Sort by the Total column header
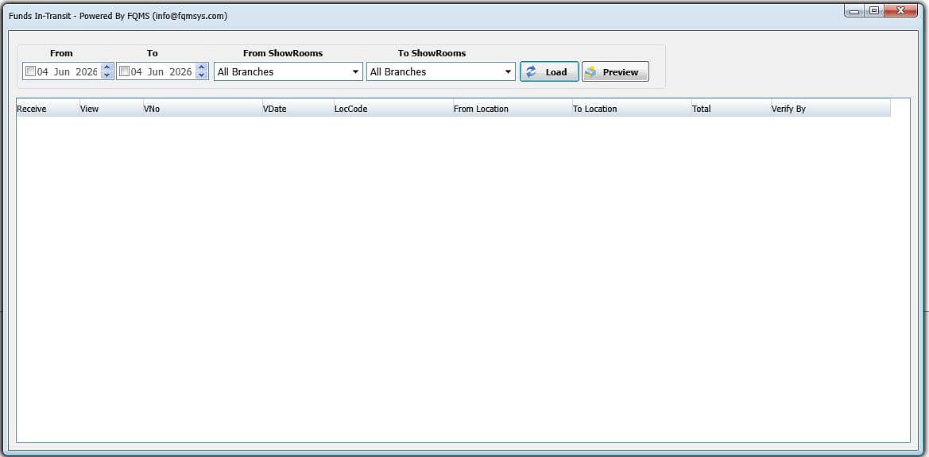 click(x=731, y=109)
